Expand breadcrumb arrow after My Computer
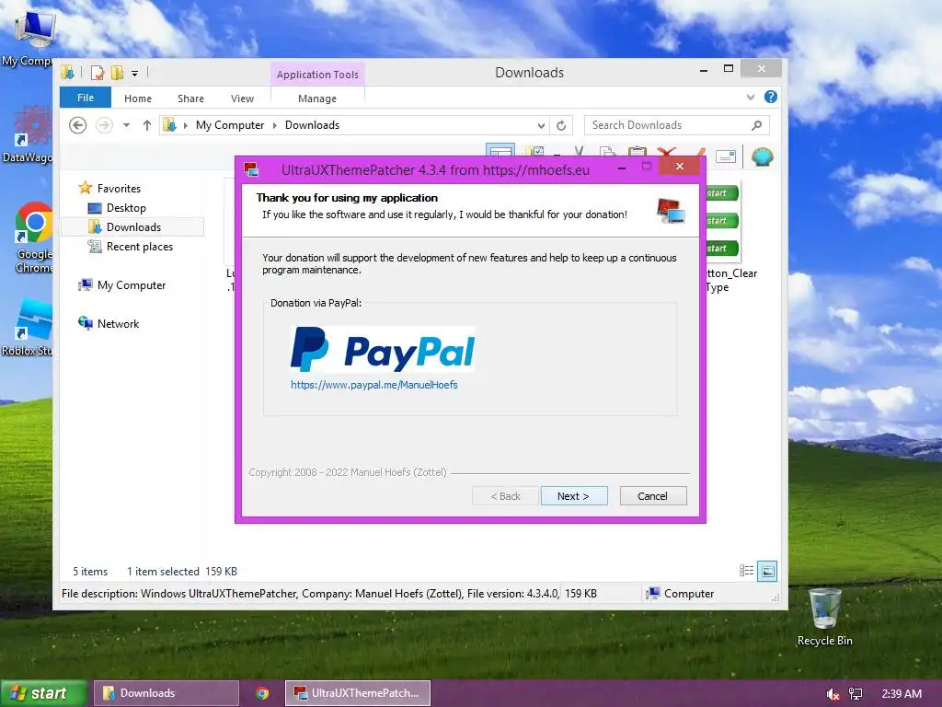The image size is (942, 707). pyautogui.click(x=274, y=125)
